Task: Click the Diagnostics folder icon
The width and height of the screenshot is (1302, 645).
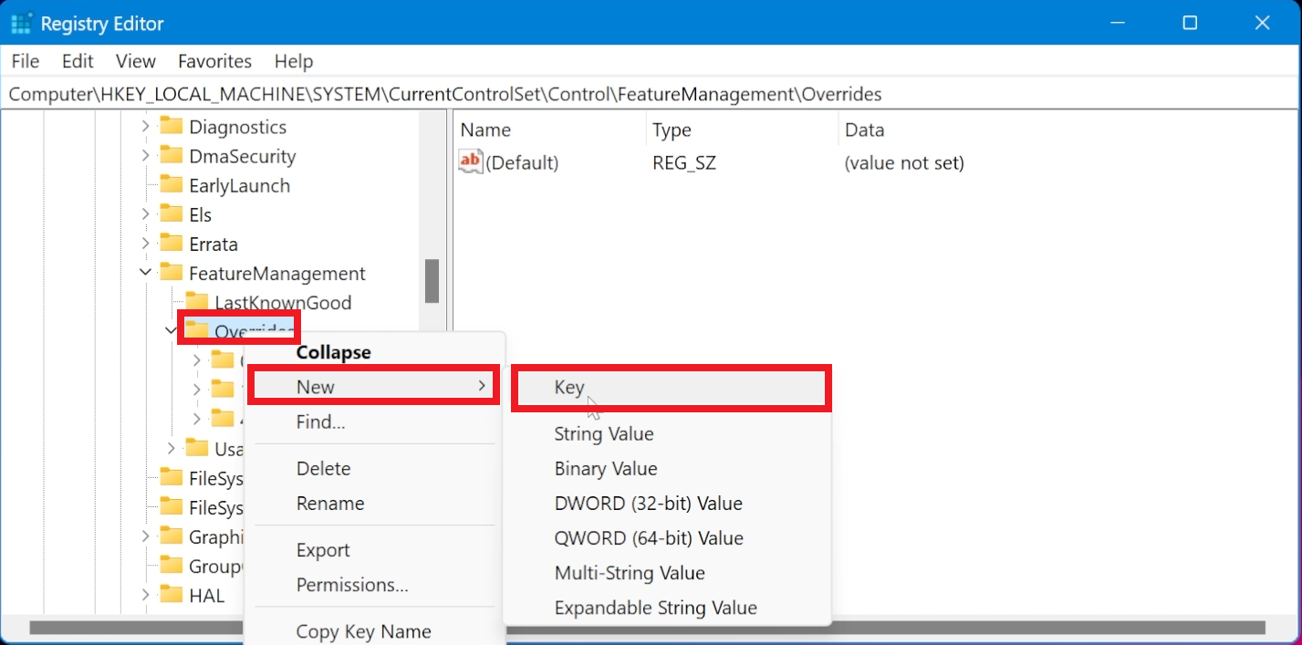Action: [x=172, y=126]
